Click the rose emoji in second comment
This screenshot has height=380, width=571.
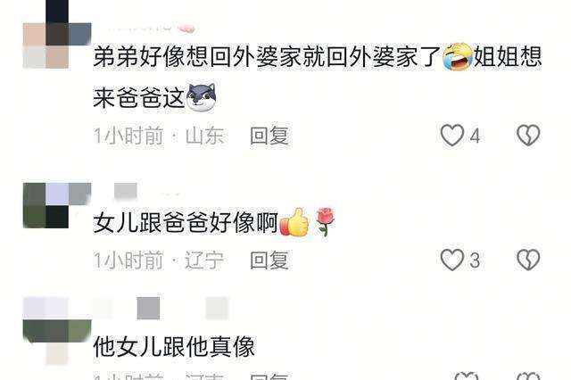(325, 221)
